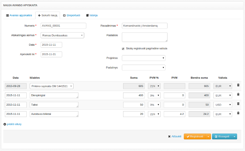Click trash icon for Dienpinigiai row
The image size is (245, 151).
coord(238,94)
